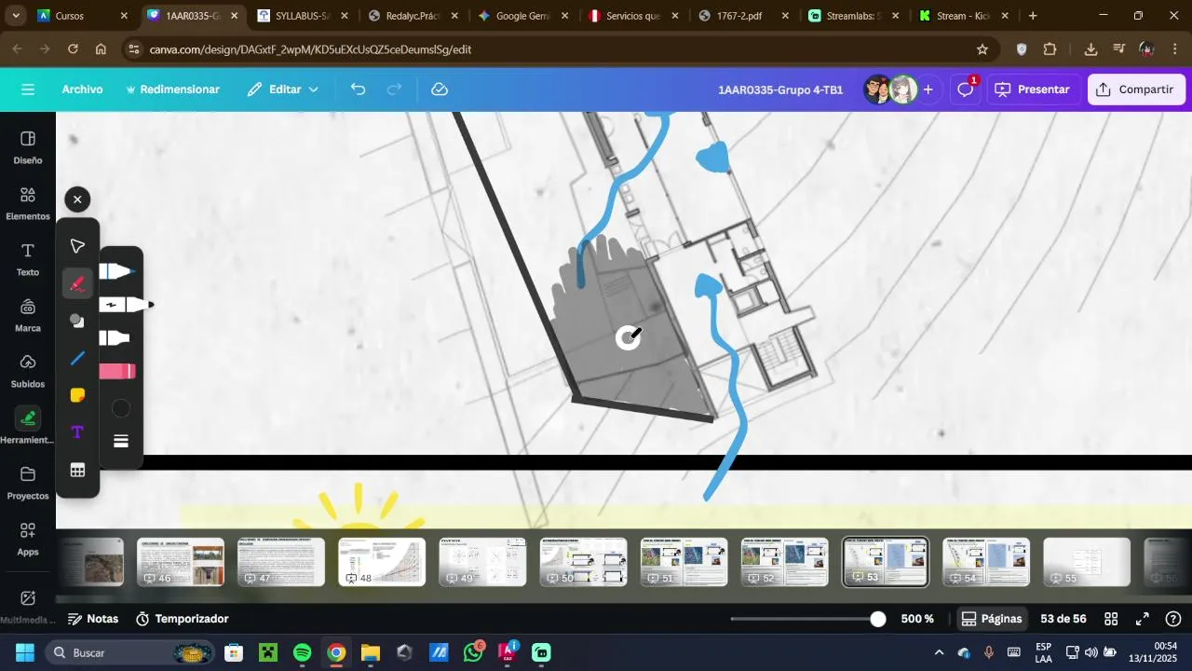
Task: Open the Elementos sidebar panel
Action: click(28, 203)
